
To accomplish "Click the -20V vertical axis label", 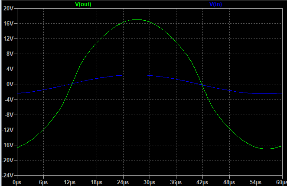I will point(8,160).
